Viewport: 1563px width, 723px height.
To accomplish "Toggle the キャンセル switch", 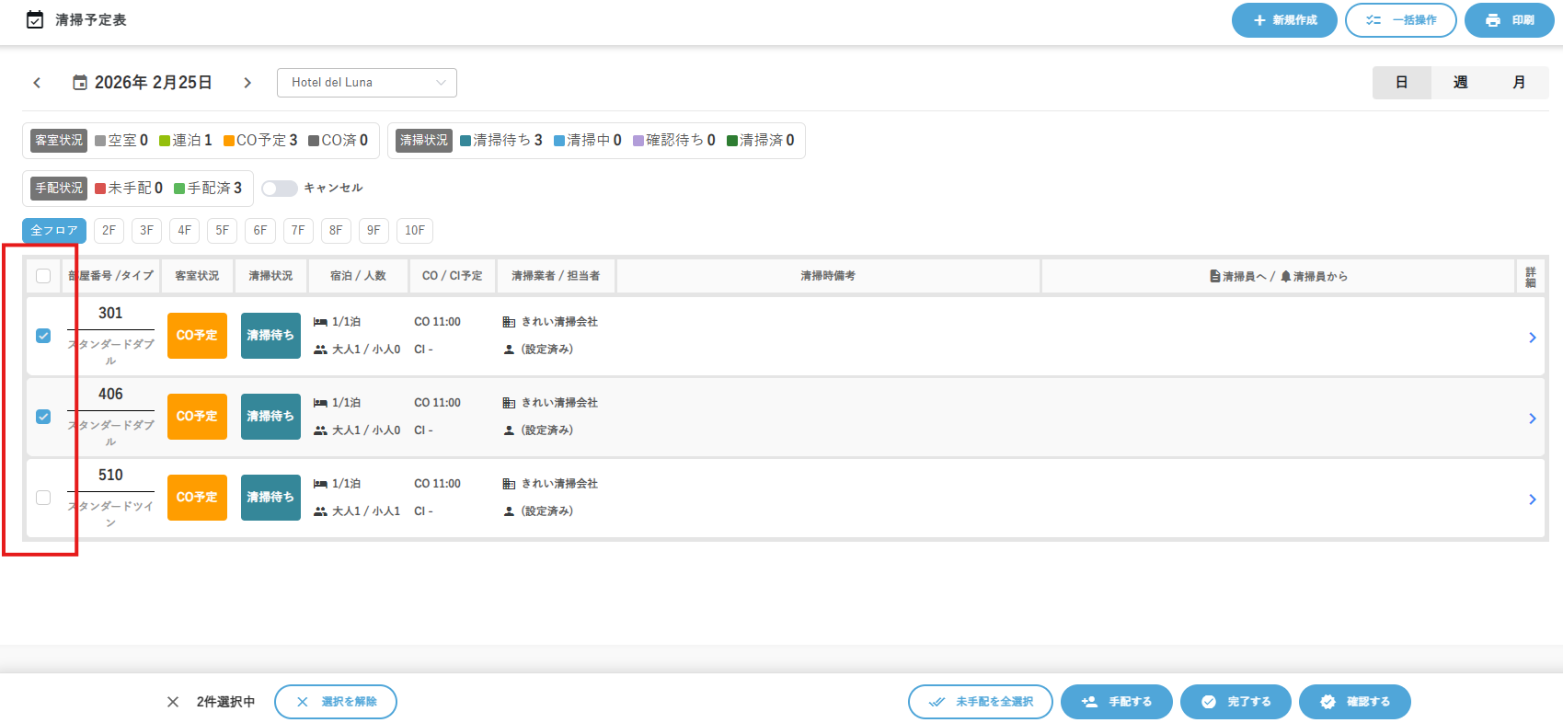I will (x=279, y=189).
